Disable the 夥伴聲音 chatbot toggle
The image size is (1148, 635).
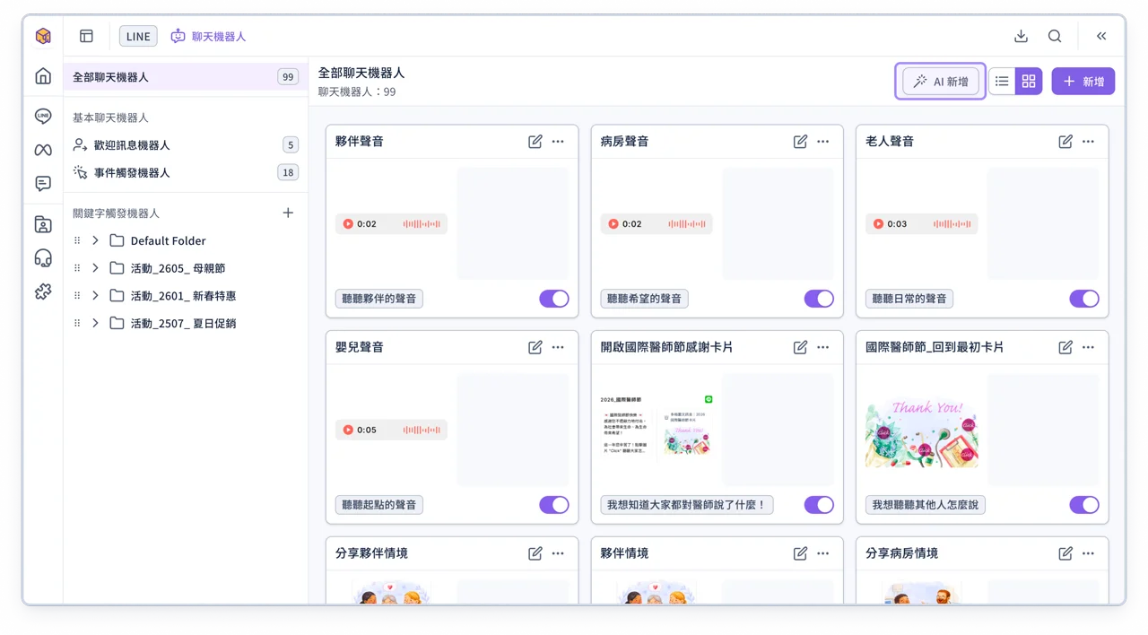click(x=554, y=299)
